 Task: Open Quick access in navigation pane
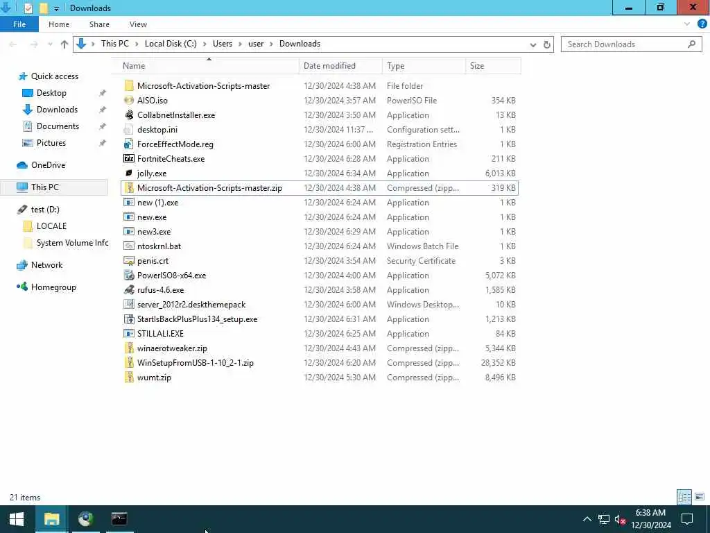click(x=54, y=76)
